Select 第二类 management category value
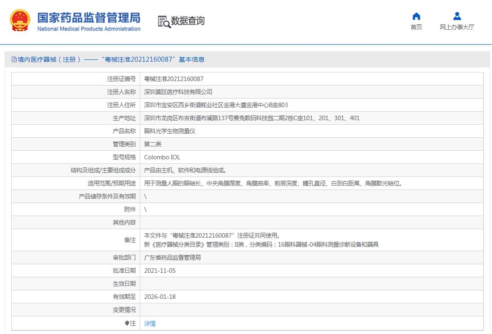 (152, 144)
